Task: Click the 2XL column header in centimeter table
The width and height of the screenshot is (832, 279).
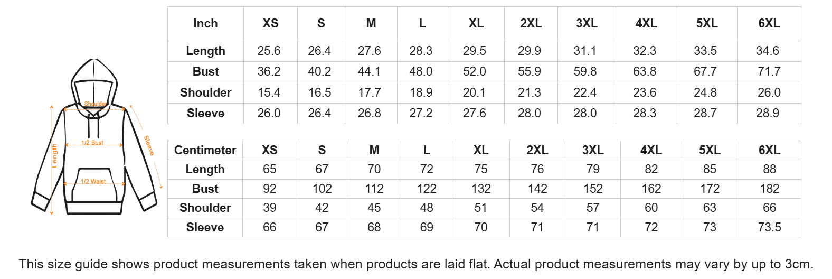Action: point(537,150)
